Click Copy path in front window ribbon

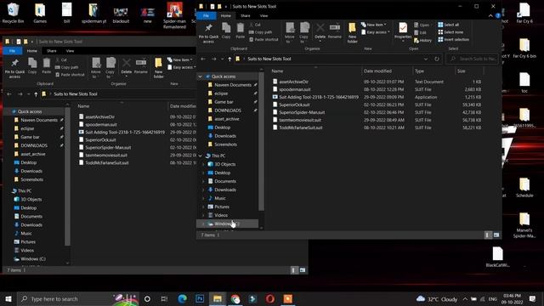[x=261, y=32]
